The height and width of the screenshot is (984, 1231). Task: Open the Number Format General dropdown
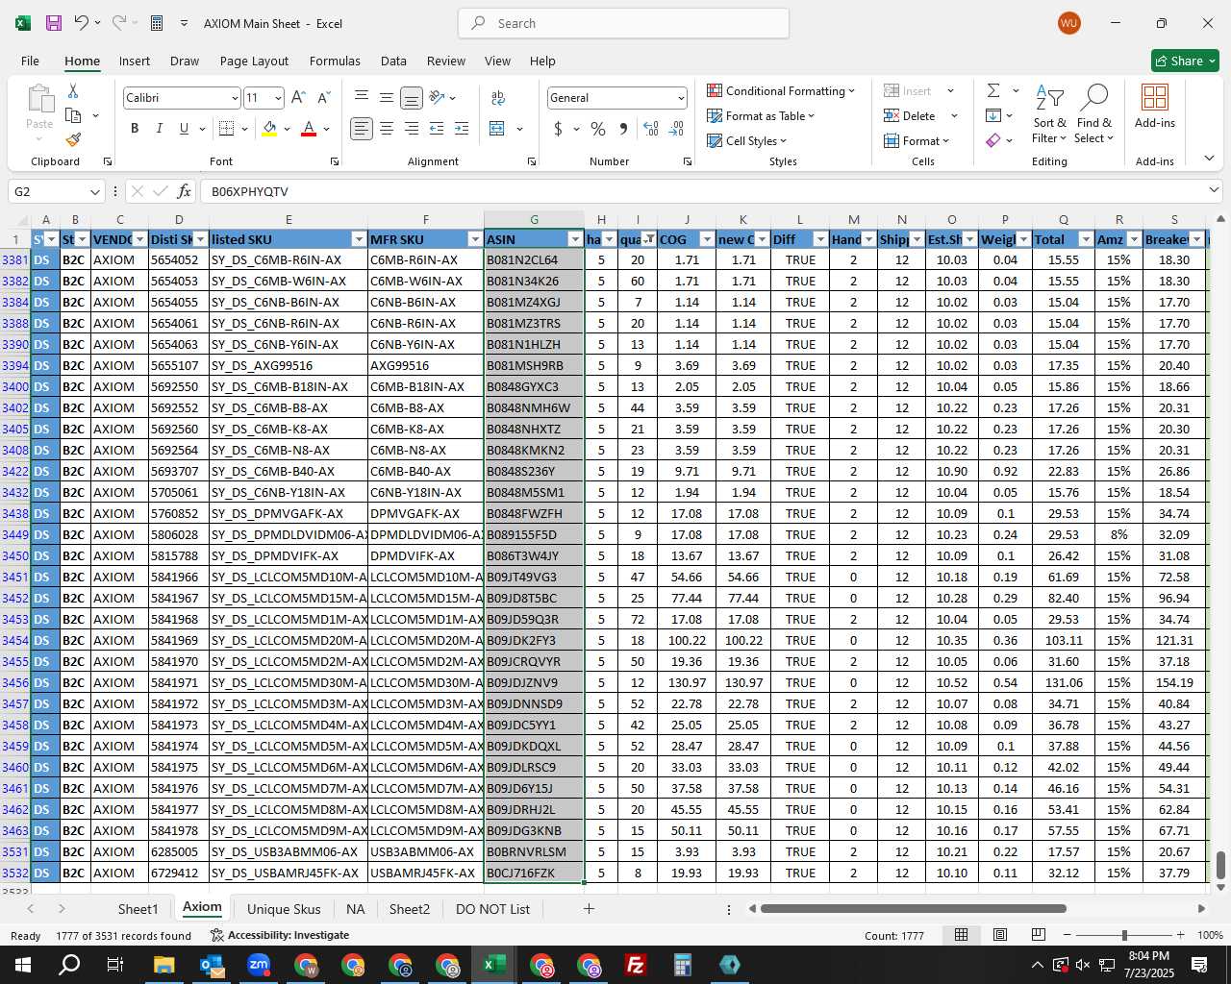coord(681,98)
